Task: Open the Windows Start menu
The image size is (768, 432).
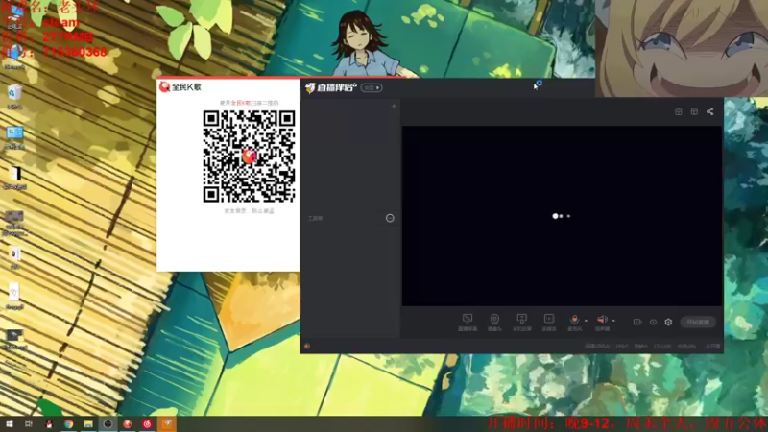Action: (9, 424)
